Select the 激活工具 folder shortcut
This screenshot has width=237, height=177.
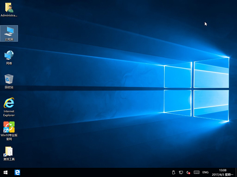(x=9, y=151)
